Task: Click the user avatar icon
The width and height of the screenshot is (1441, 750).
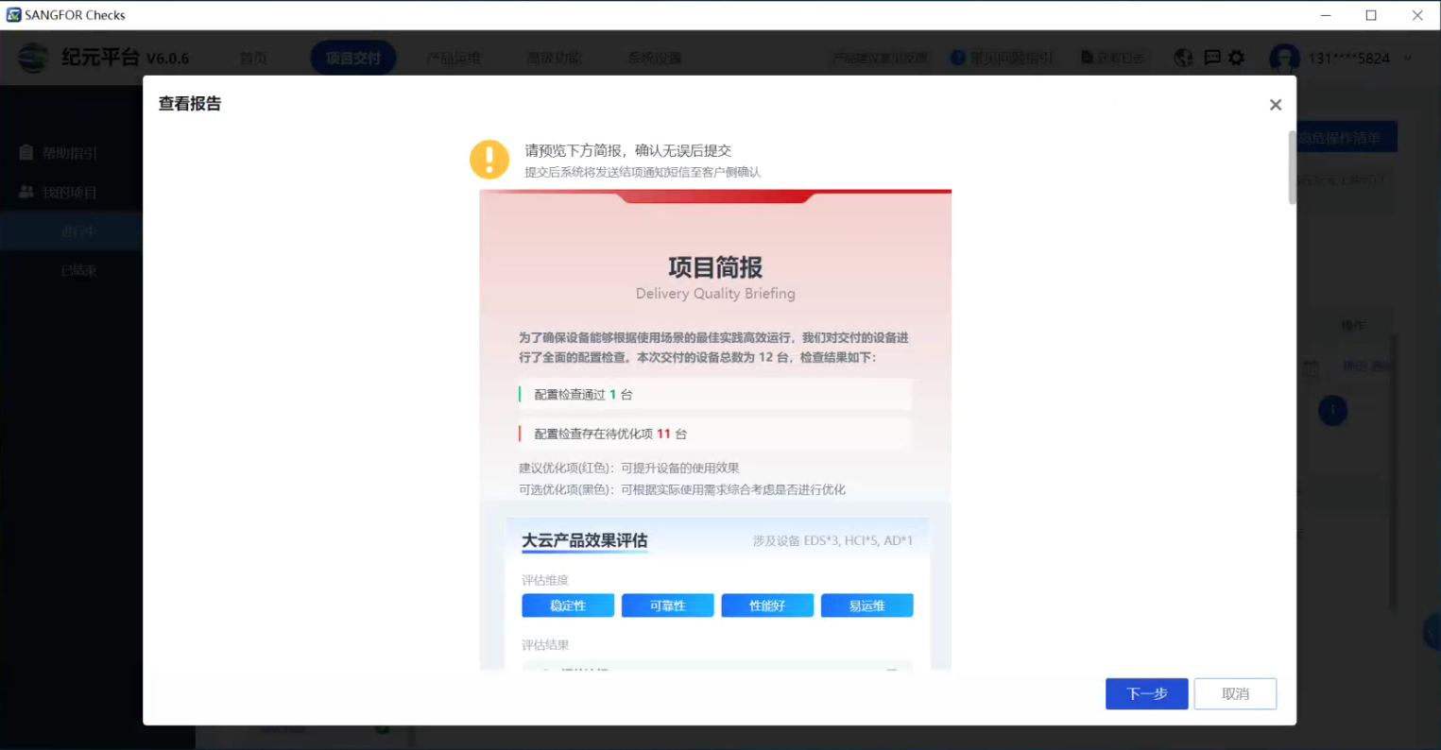Action: tap(1283, 59)
